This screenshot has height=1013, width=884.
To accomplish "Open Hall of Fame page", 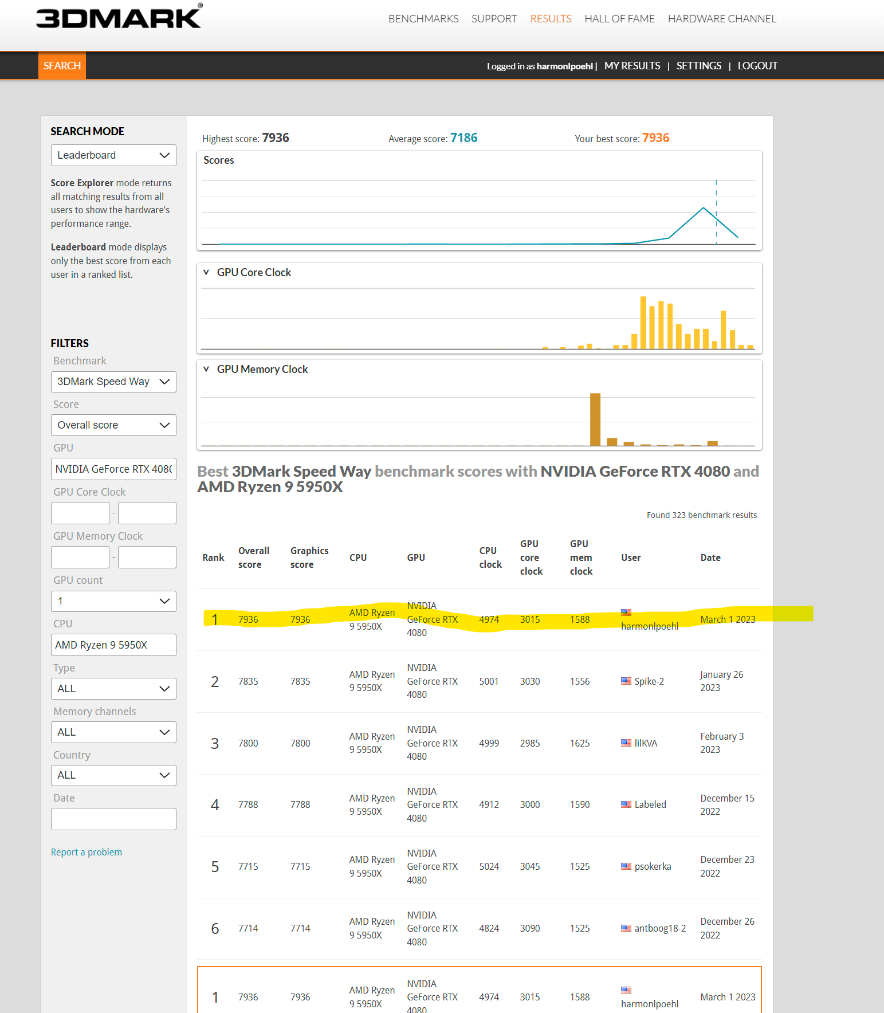I will [619, 19].
